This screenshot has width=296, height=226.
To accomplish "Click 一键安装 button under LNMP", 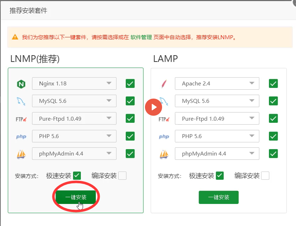I will (x=76, y=197).
